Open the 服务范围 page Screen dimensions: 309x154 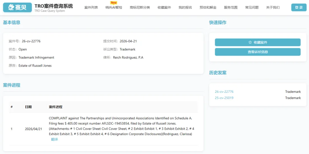pos(231,7)
